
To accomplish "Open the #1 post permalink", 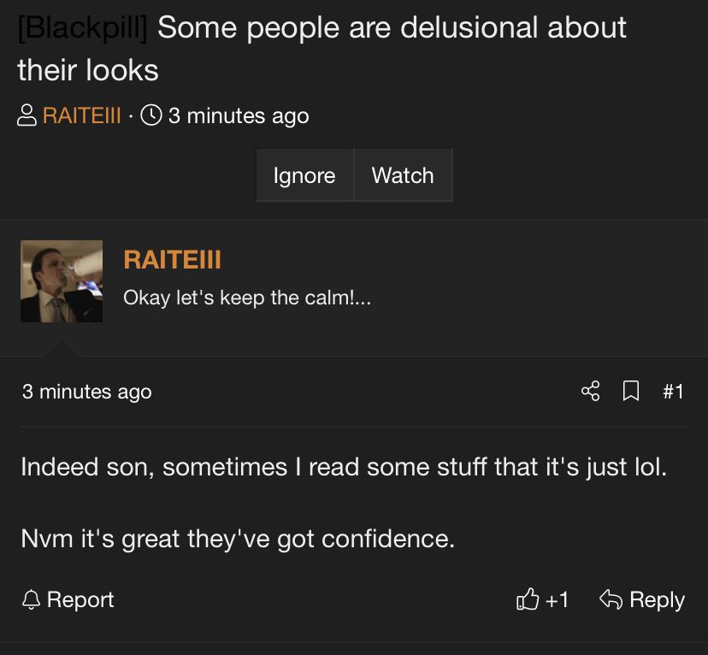I will coord(674,392).
